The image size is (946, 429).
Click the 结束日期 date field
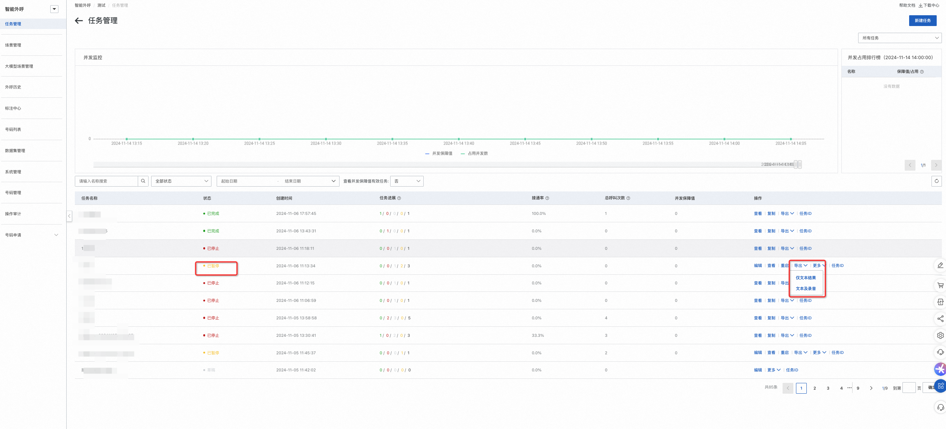(x=305, y=181)
